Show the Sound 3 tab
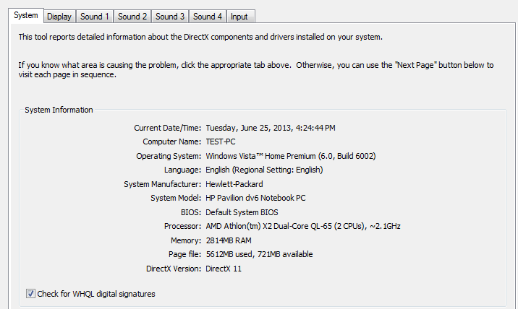 click(170, 17)
